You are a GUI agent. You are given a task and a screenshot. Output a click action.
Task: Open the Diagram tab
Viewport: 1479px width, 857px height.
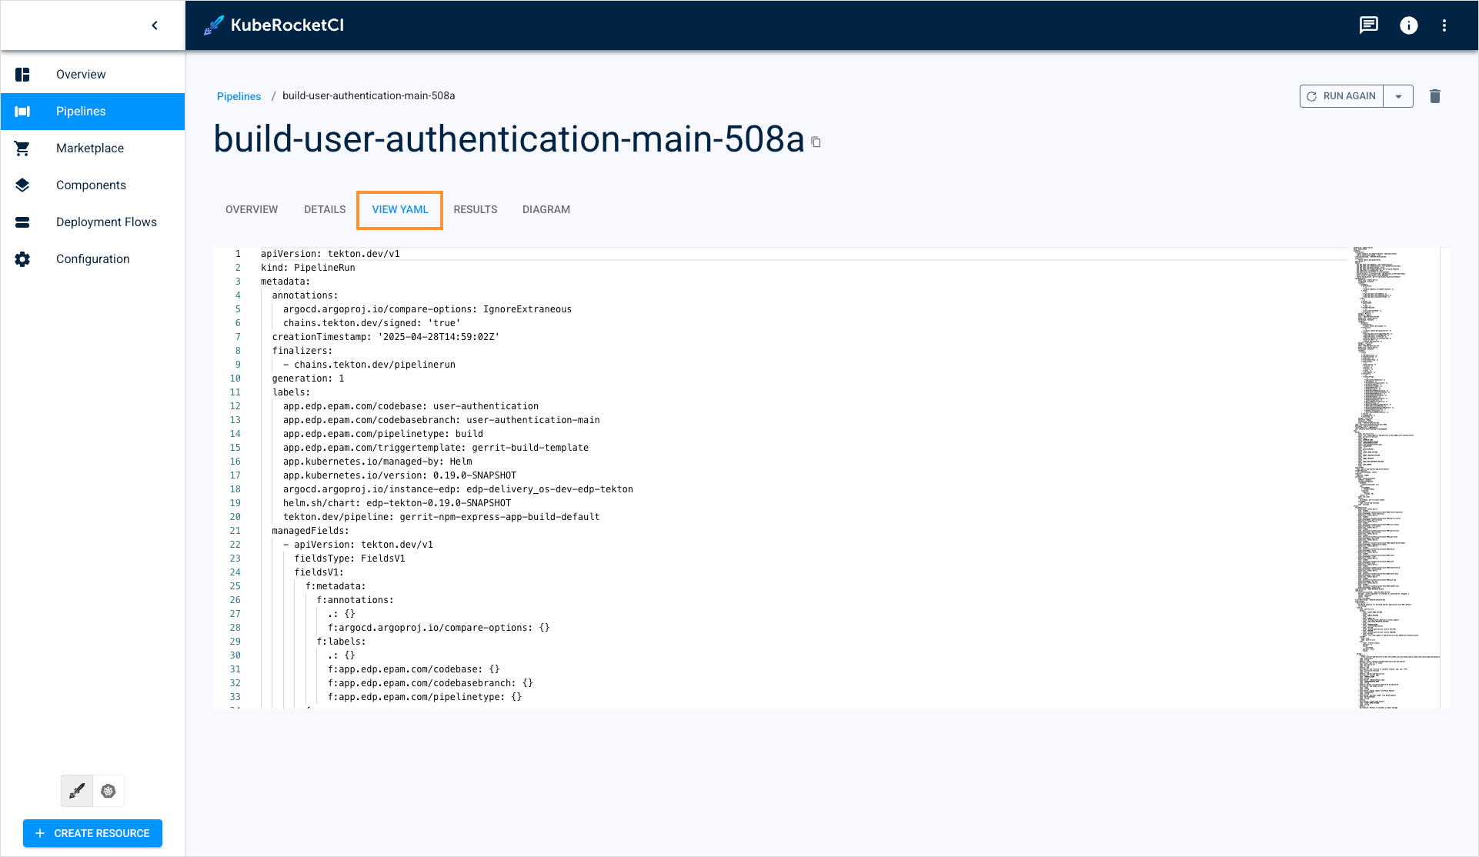pos(546,209)
